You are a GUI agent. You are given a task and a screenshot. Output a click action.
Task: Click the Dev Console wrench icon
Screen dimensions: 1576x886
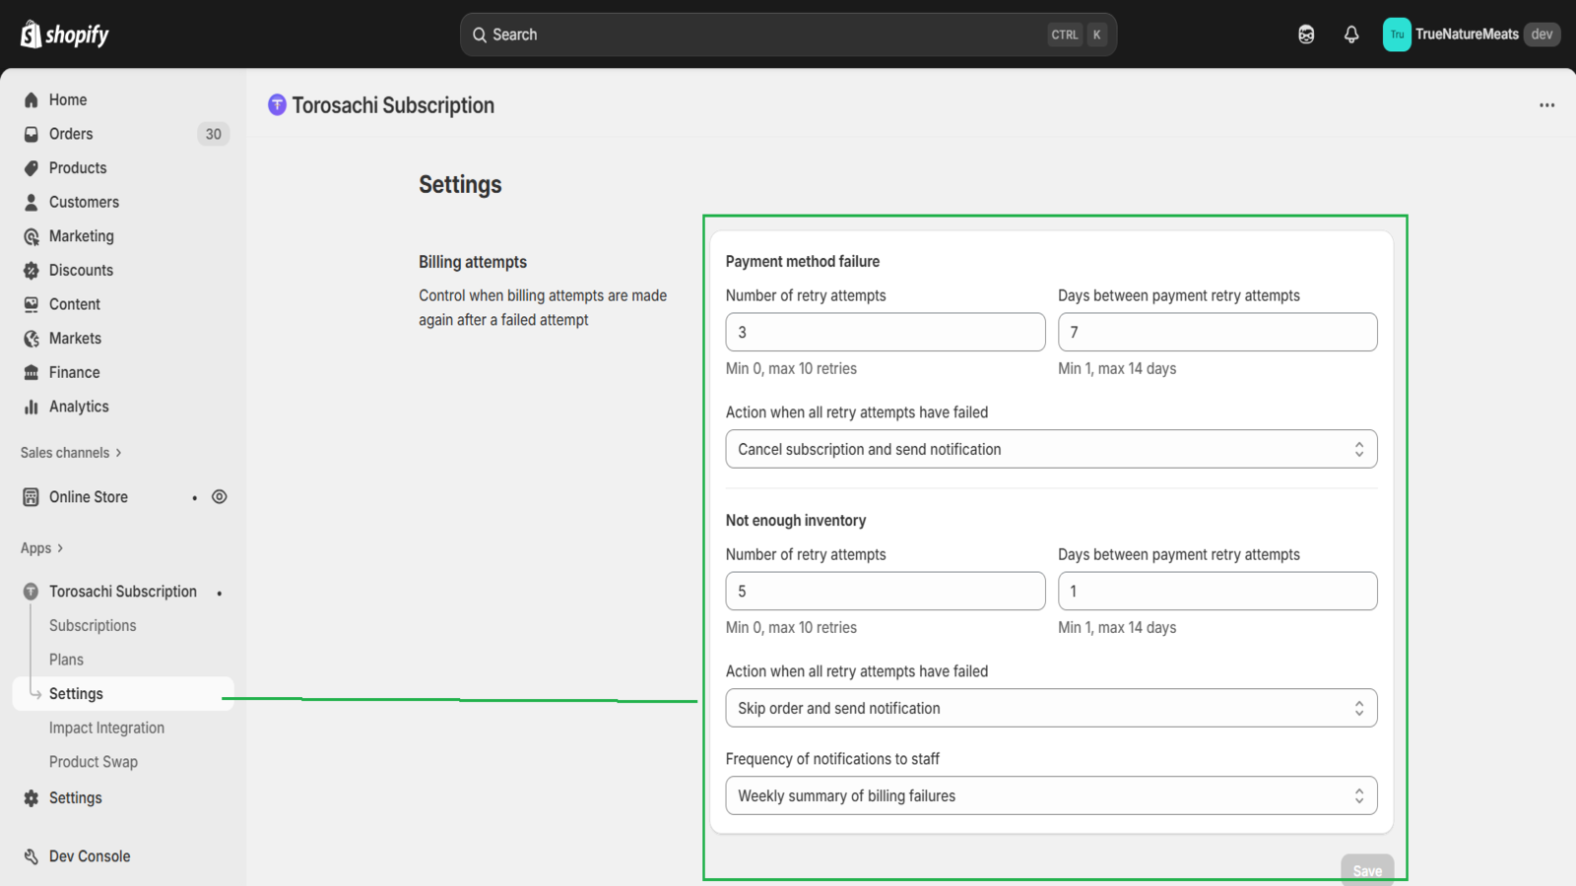tap(32, 856)
